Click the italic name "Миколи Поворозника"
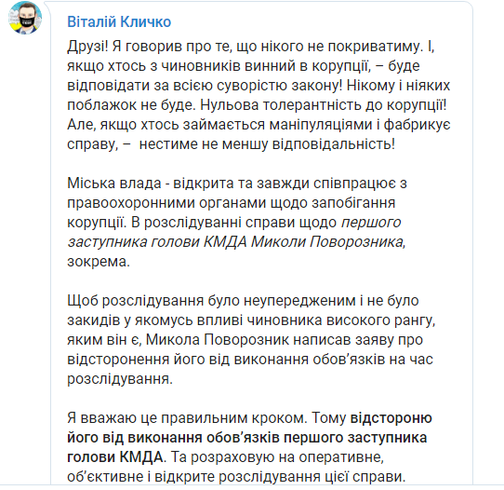The width and height of the screenshot is (504, 490). pos(327,242)
